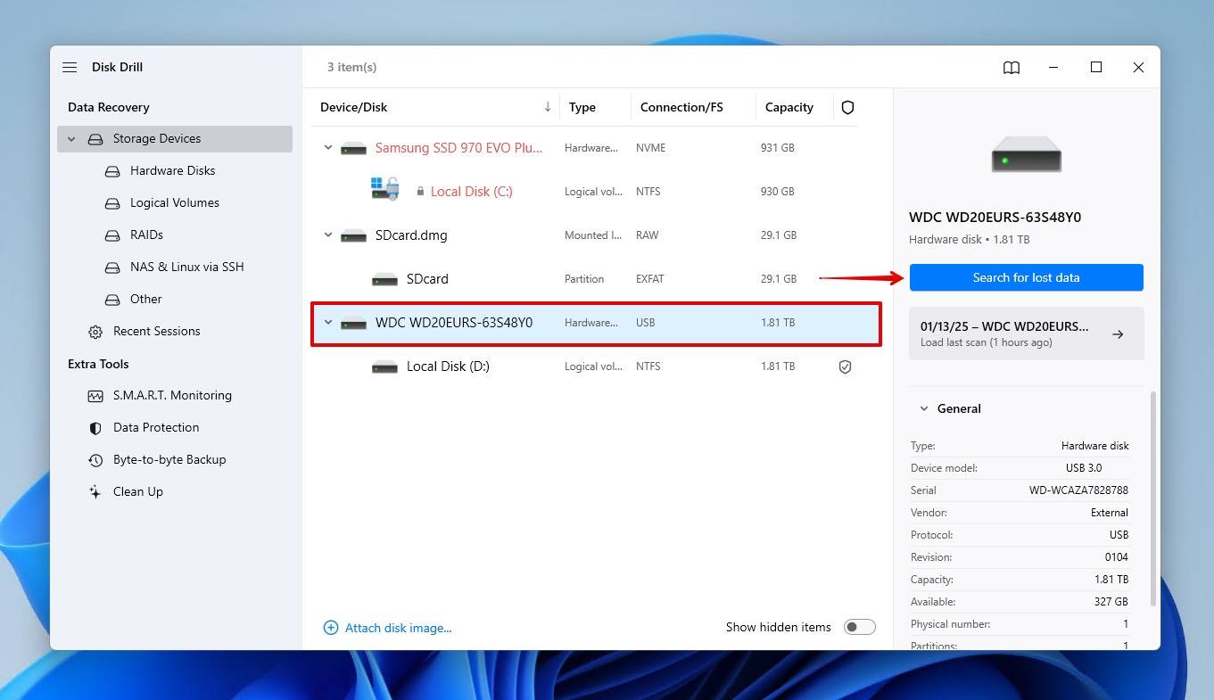Viewport: 1214px width, 700px height.
Task: Collapse the WDC WD20EURS-63S48Y0 row
Action: [328, 323]
